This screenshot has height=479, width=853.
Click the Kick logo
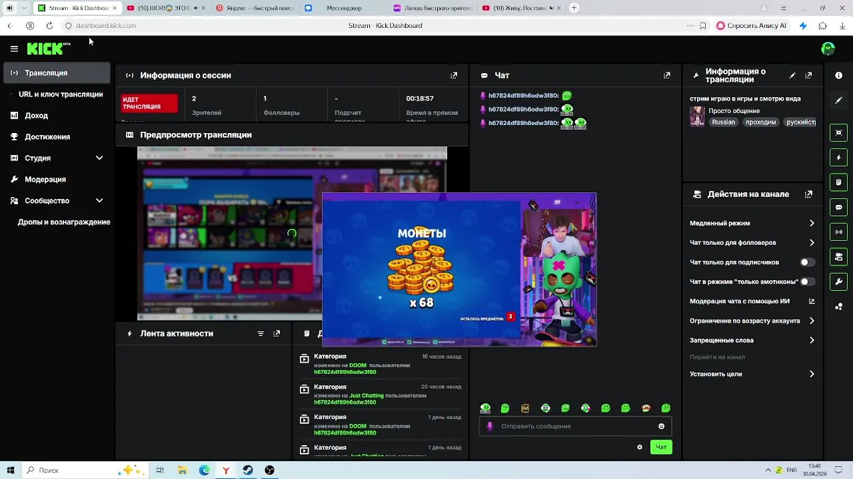[48, 49]
